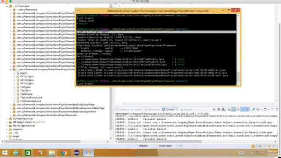Minimize the Console view panel
281x158 pixels.
tap(273, 109)
